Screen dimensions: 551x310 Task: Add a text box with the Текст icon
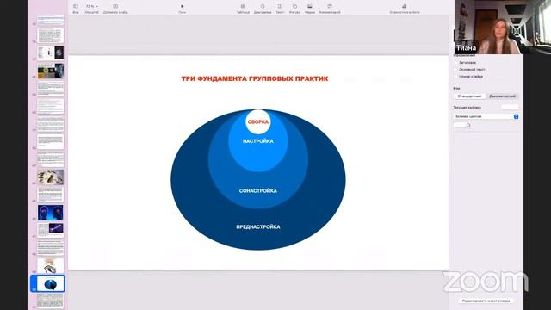pyautogui.click(x=280, y=6)
